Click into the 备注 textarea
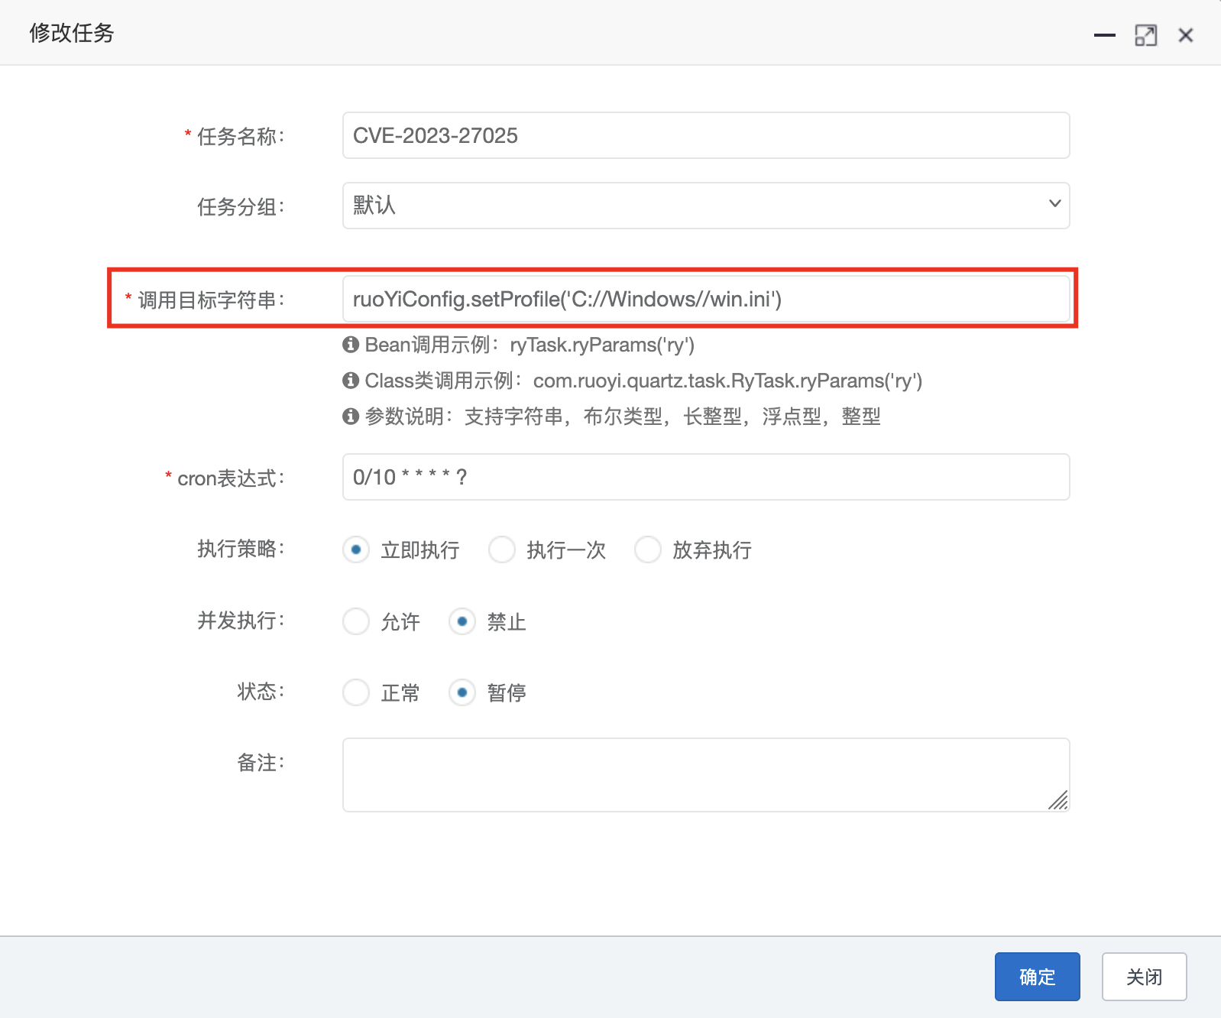Image resolution: width=1221 pixels, height=1018 pixels. pos(706,774)
